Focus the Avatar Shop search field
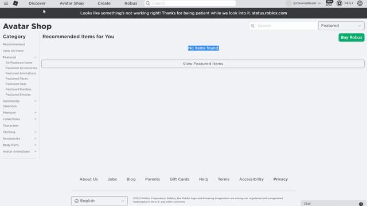Viewport: 367px width, 206px height. [x=283, y=26]
